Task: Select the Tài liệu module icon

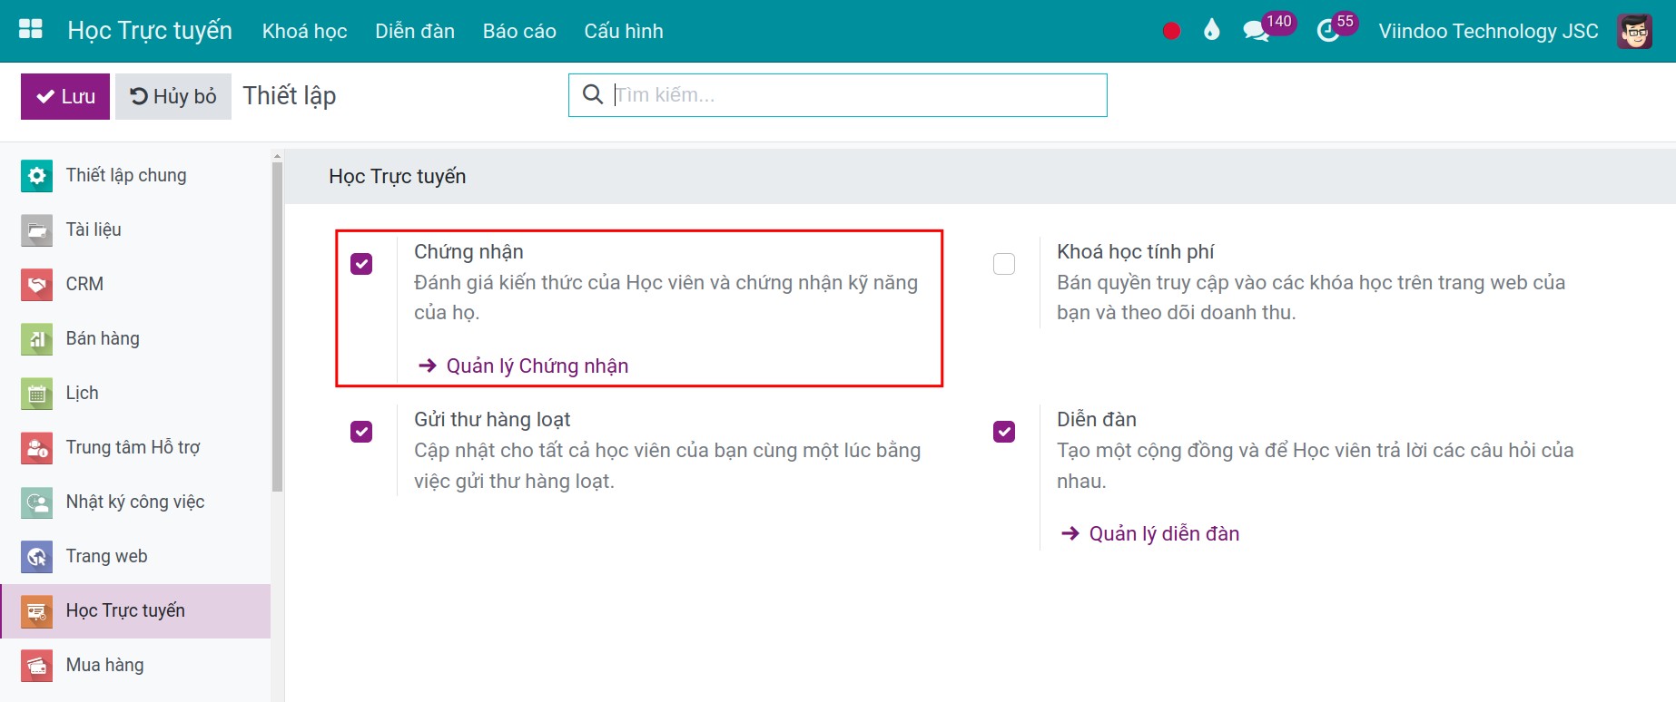Action: [x=36, y=229]
